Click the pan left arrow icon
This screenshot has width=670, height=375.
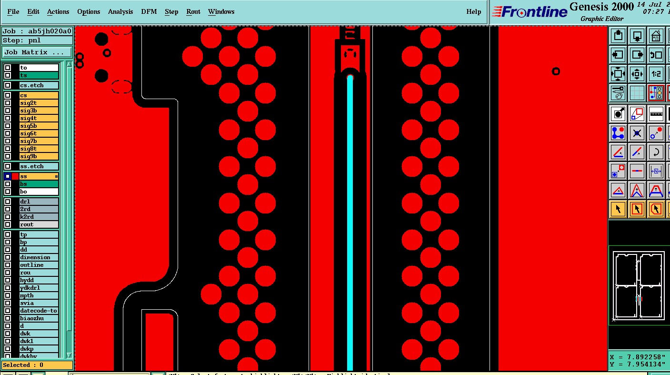(x=618, y=55)
